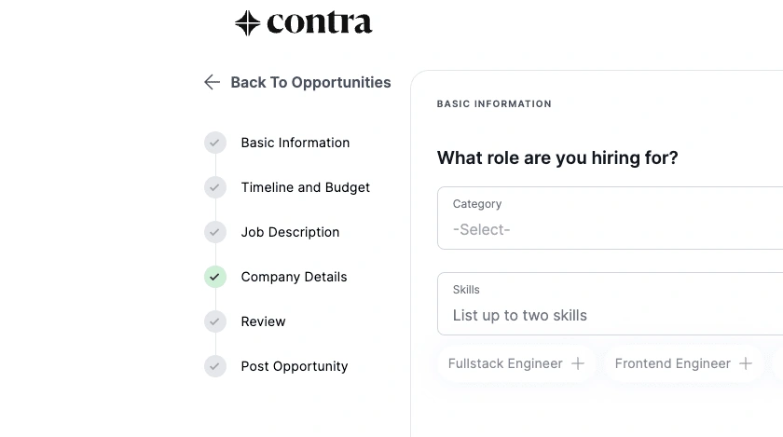Select the Company Details step label

point(294,277)
